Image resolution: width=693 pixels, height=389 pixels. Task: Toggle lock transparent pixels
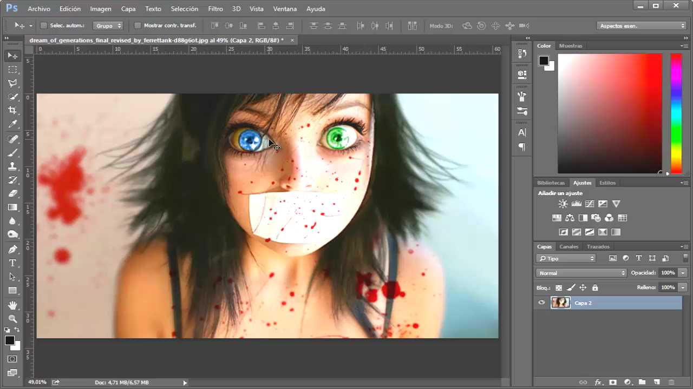click(559, 287)
